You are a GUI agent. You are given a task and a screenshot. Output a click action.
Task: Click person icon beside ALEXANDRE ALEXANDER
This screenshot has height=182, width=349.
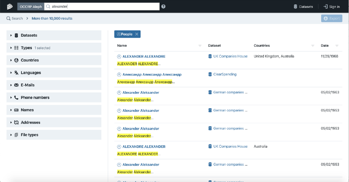point(119,147)
